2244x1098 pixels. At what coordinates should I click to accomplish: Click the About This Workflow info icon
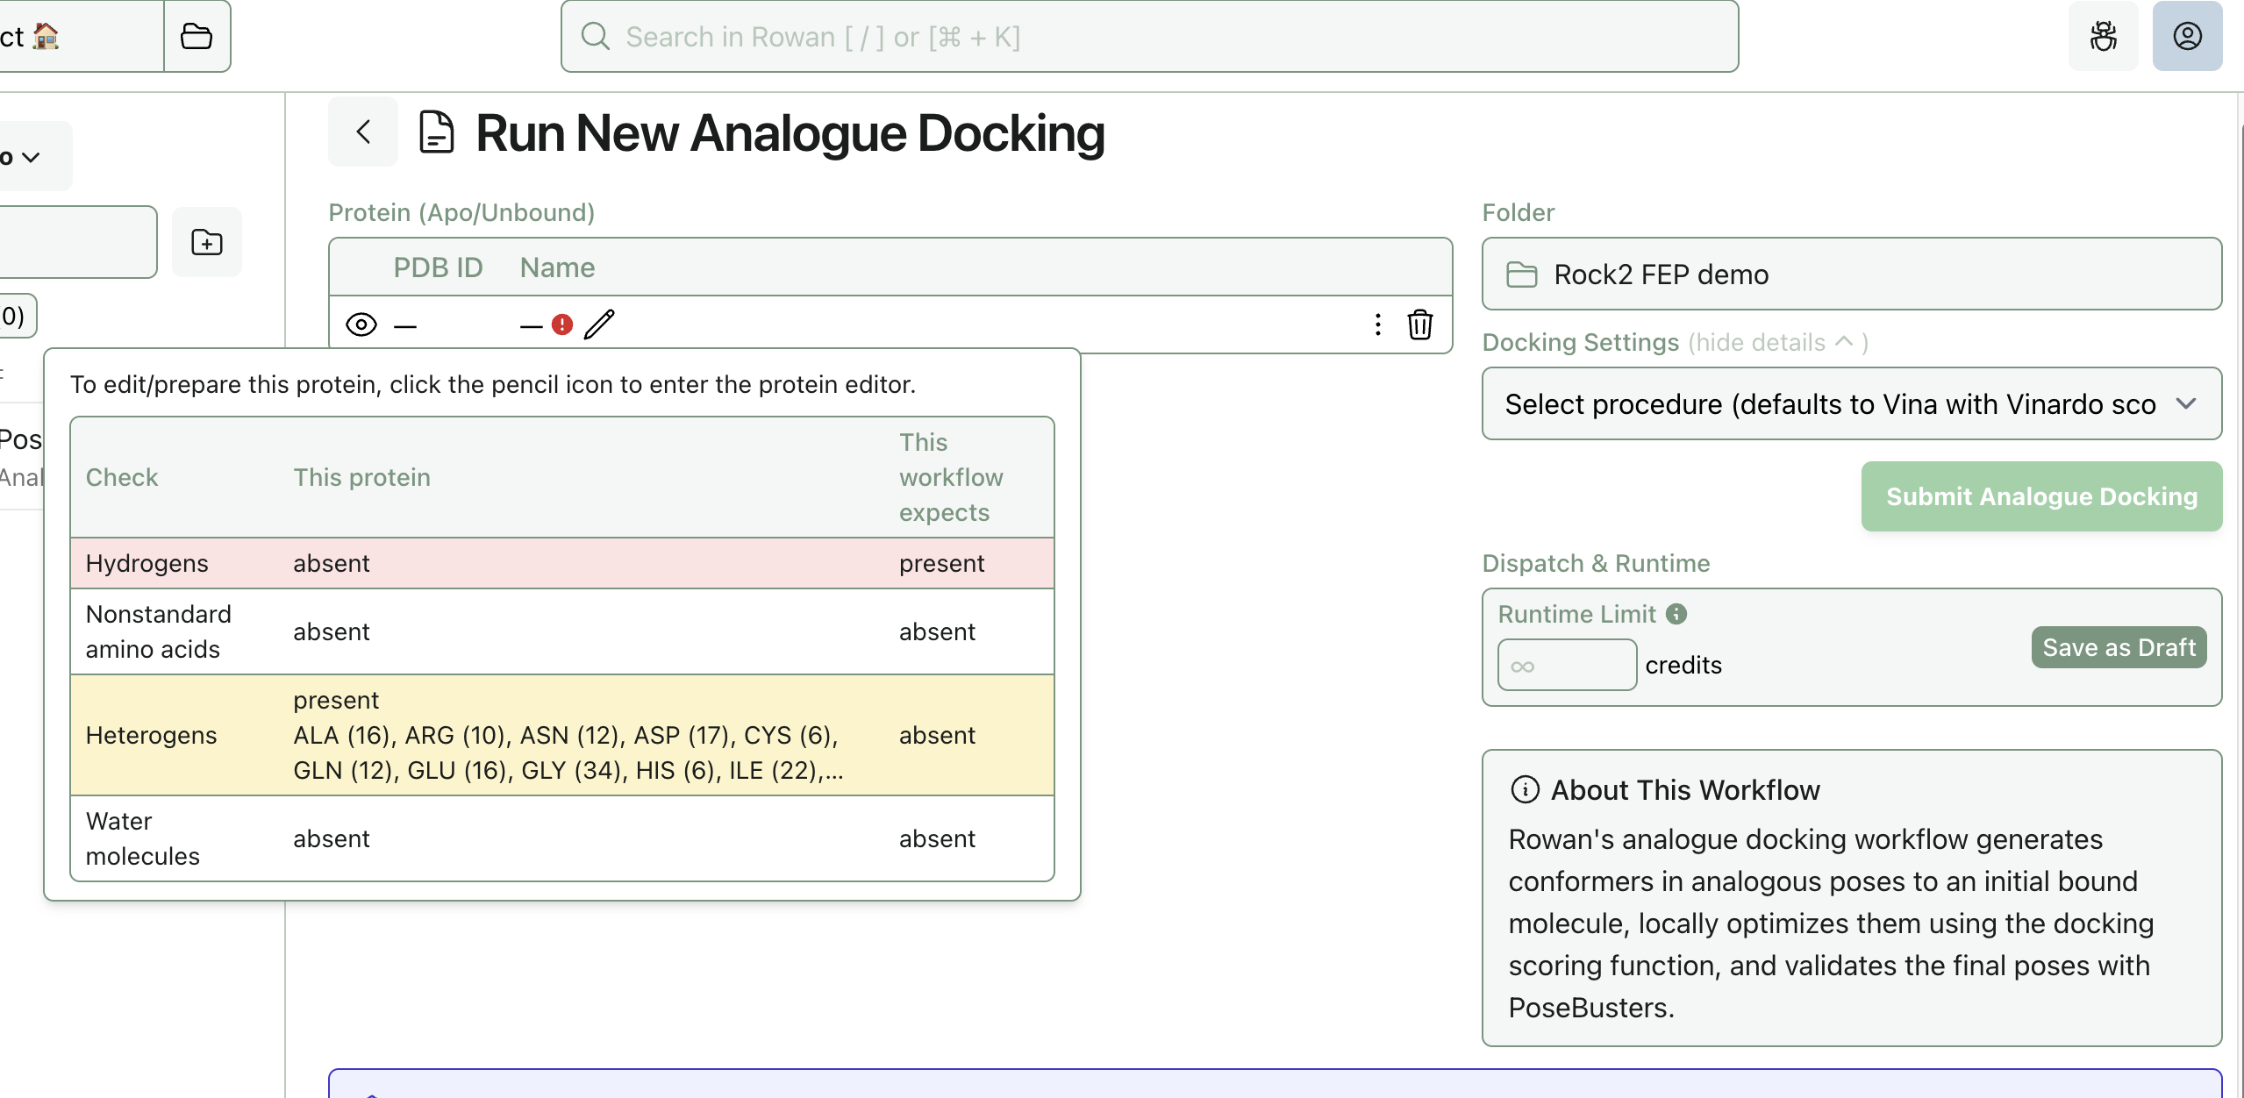(1526, 789)
